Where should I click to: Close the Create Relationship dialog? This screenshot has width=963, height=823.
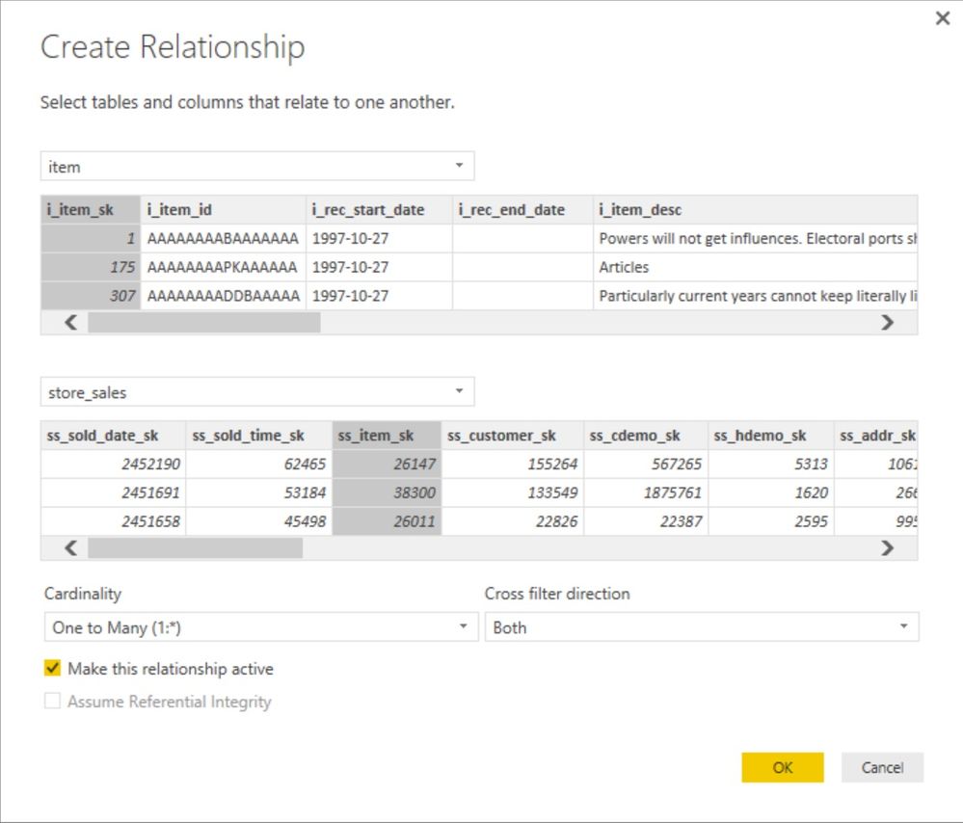942,17
